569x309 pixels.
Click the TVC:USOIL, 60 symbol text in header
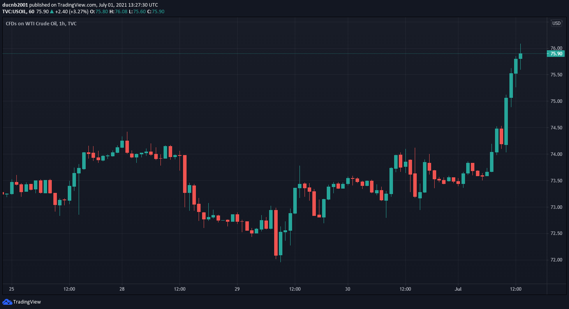(x=18, y=11)
